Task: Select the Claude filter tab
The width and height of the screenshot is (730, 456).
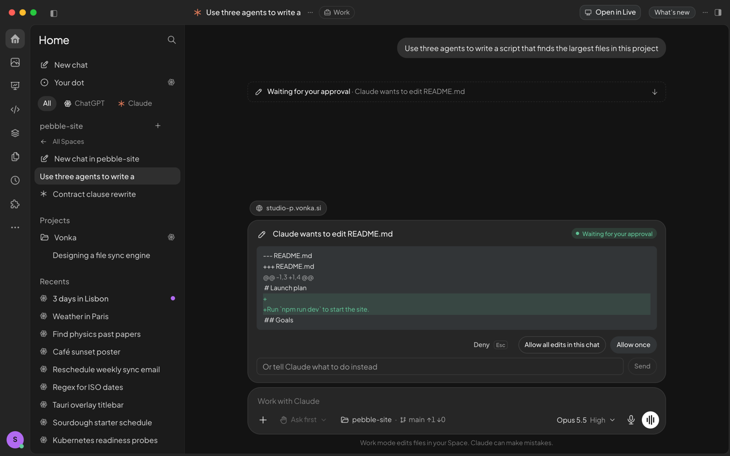Action: [135, 103]
